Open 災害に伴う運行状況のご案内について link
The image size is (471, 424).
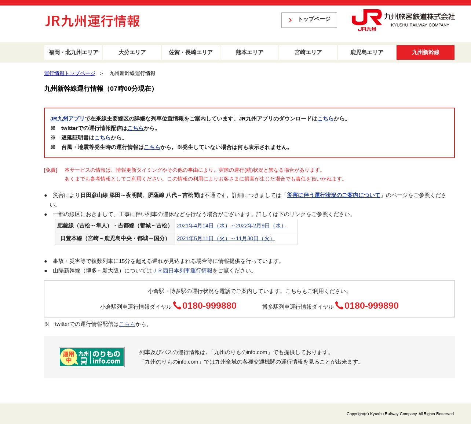[x=333, y=195]
